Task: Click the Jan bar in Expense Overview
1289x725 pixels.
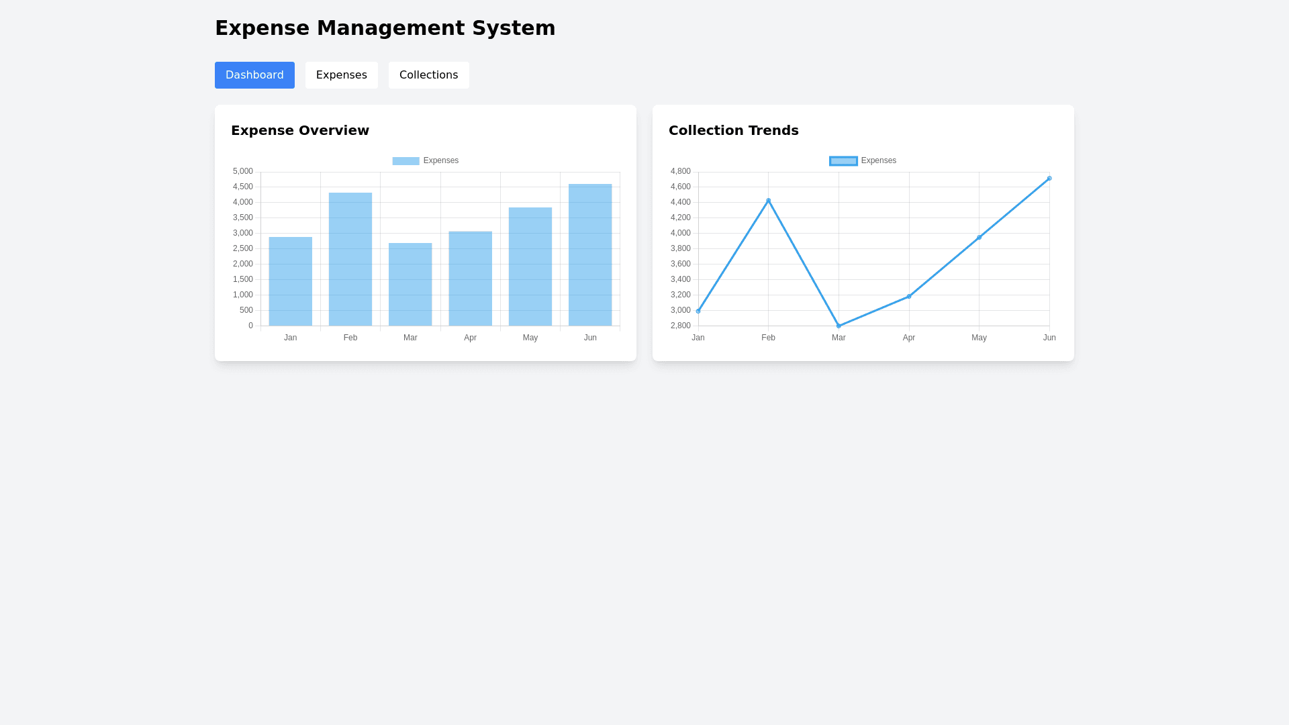Action: [x=290, y=282]
